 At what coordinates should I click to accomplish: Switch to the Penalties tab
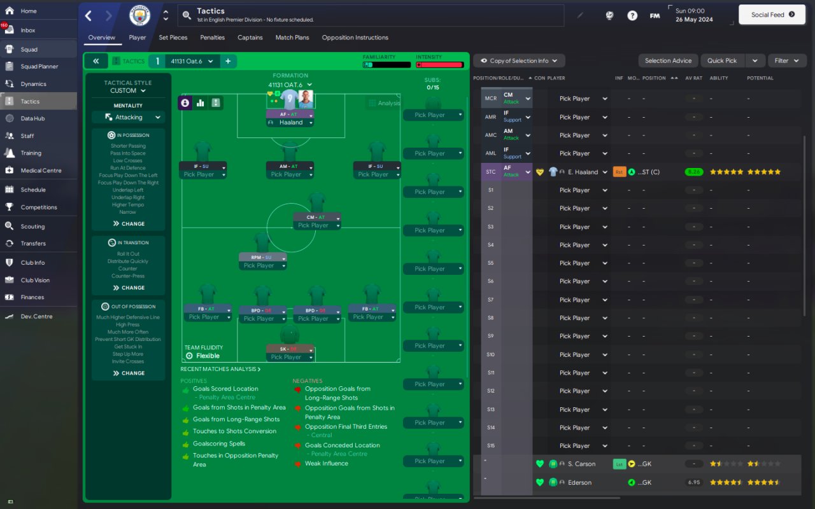click(x=212, y=38)
